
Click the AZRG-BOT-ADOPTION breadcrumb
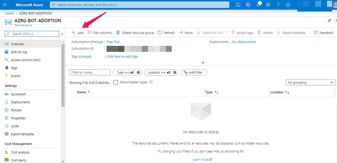pos(35,13)
